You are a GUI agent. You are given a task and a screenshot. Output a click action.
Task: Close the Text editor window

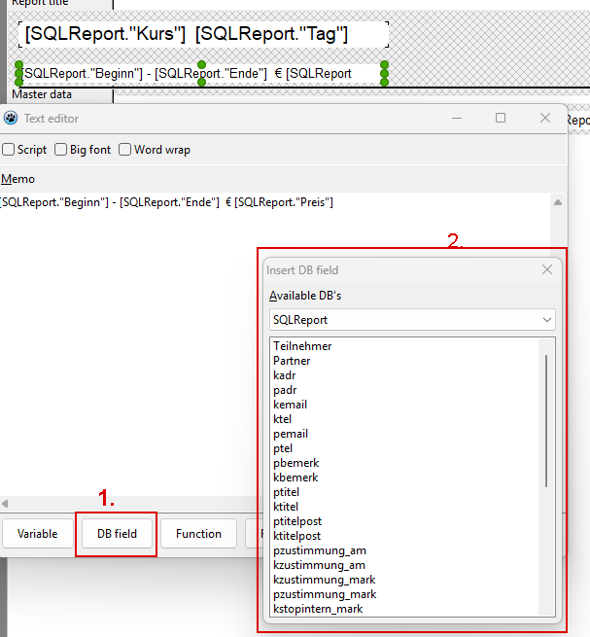(x=545, y=118)
